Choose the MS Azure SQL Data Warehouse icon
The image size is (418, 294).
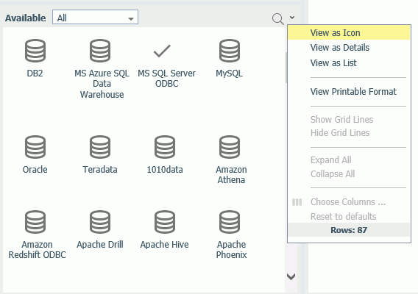100,51
